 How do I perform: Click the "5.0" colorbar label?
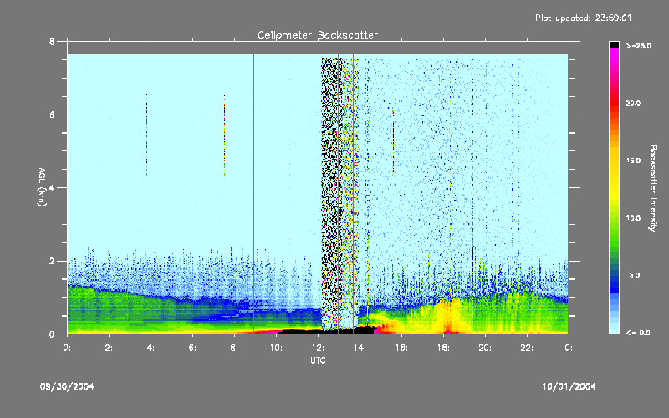click(635, 275)
